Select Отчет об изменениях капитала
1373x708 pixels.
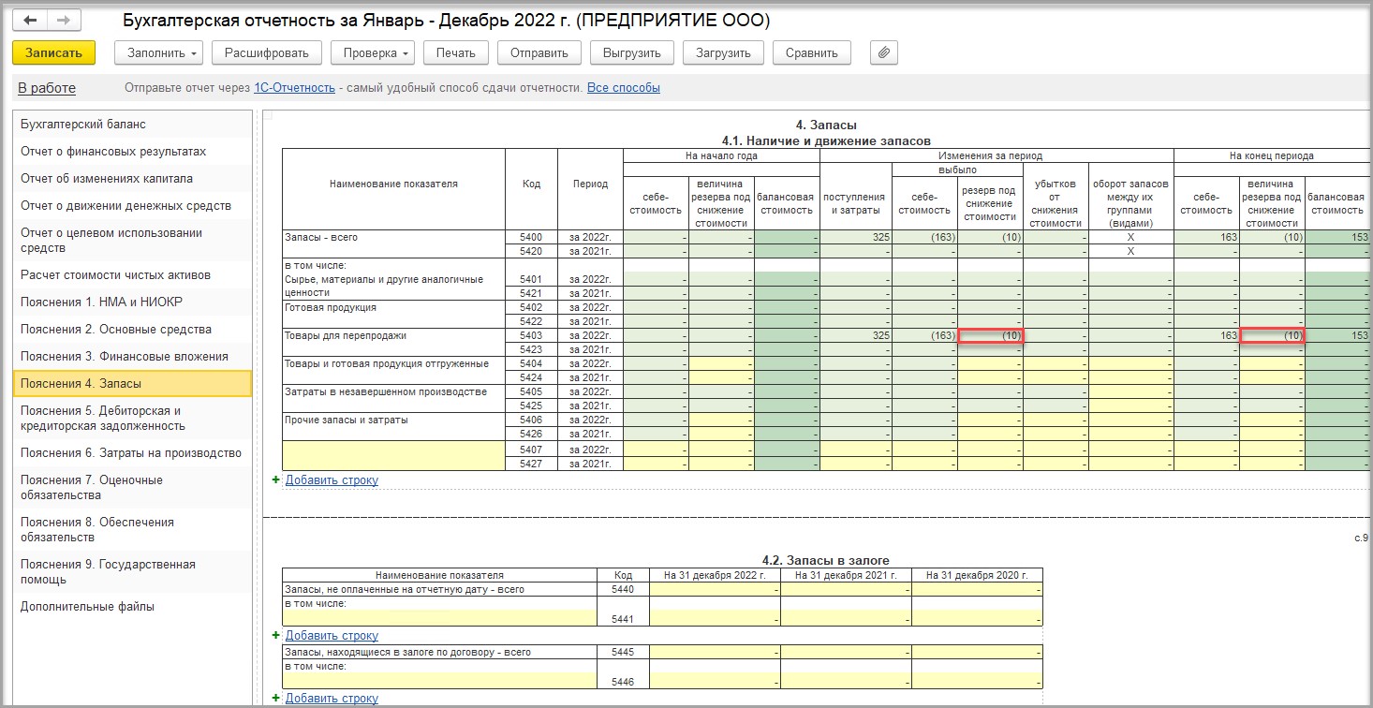(x=132, y=179)
